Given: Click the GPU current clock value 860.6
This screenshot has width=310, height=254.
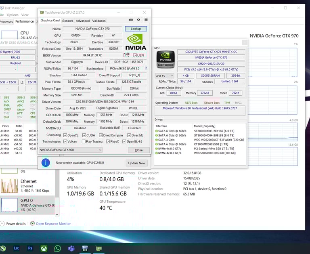Looking at the screenshot, I should click(x=174, y=93).
